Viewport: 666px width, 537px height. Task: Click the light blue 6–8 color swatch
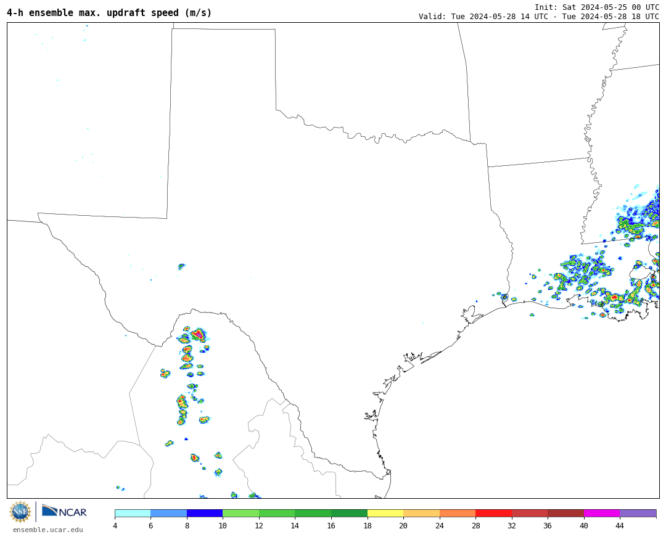coord(168,513)
